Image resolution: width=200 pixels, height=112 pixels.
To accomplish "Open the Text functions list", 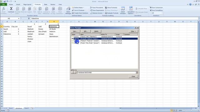I will [x=35, y=11].
